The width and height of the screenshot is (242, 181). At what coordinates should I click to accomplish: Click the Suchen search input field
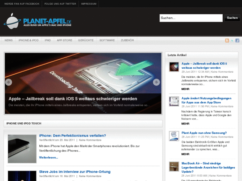[191, 18]
